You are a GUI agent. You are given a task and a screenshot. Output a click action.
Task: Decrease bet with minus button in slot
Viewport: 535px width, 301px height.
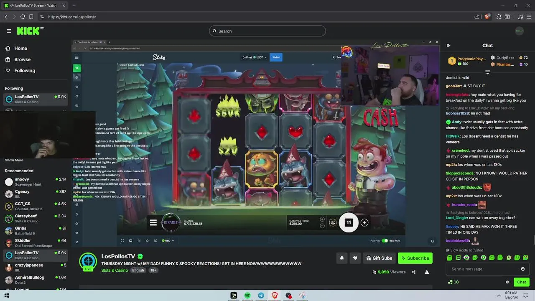click(x=322, y=226)
